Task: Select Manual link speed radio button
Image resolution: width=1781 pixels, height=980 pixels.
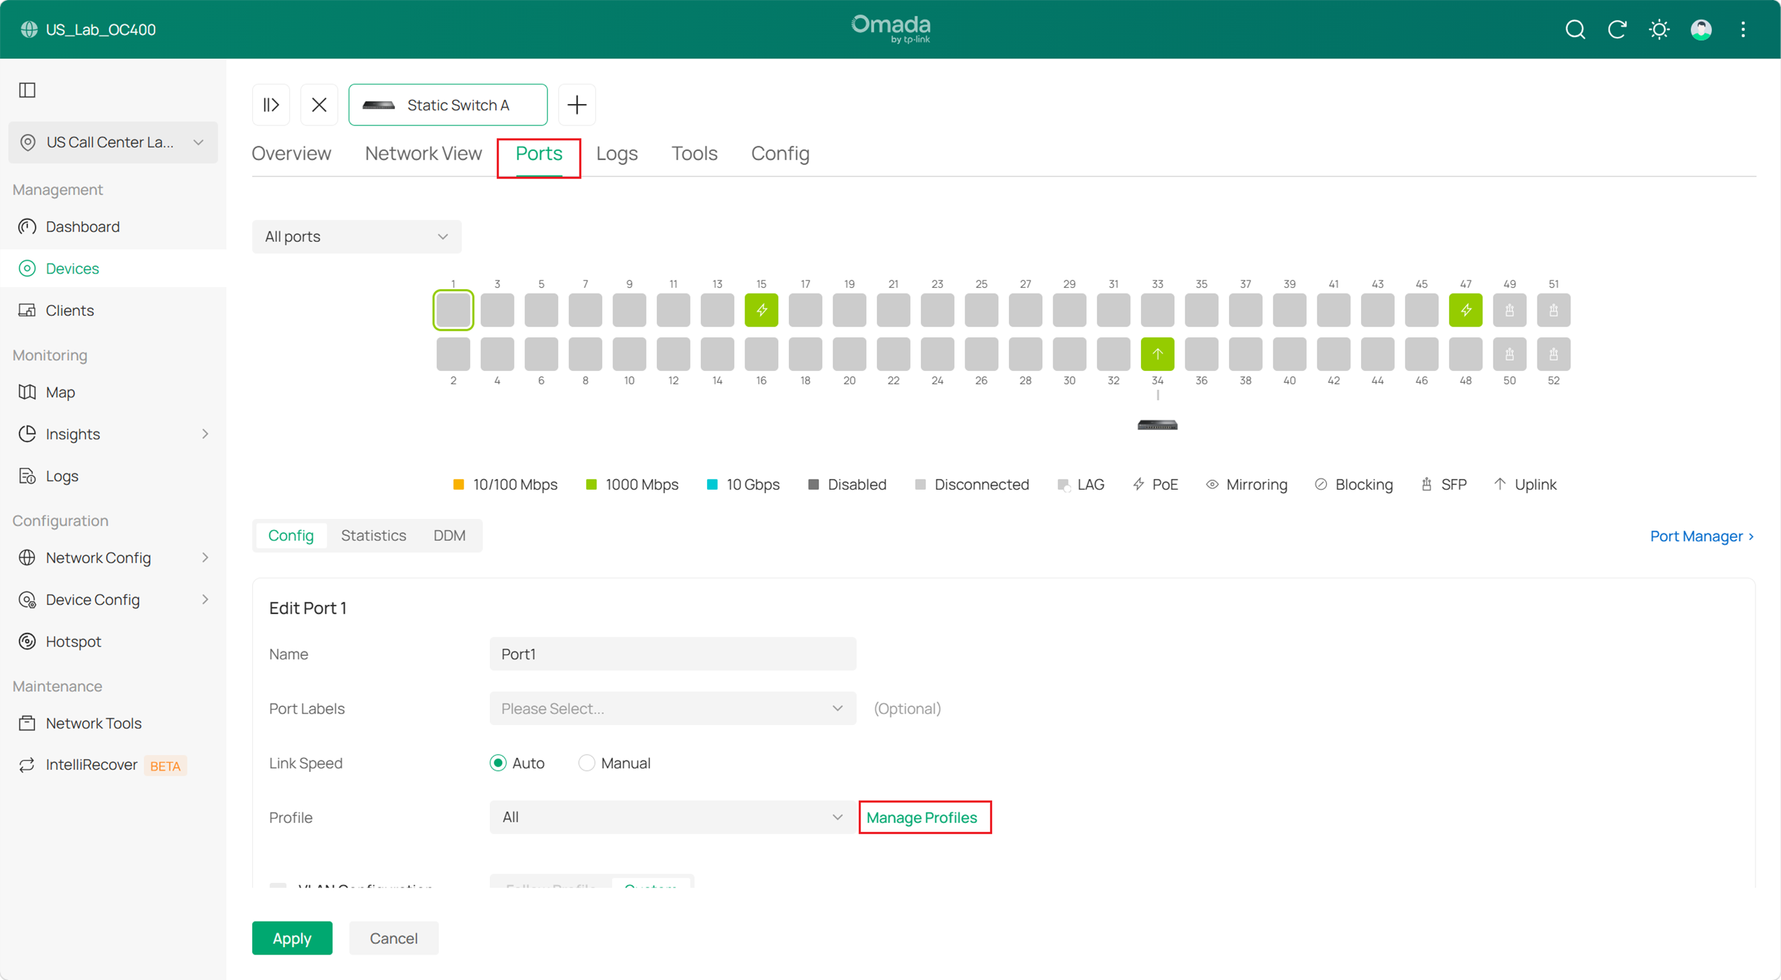Action: (x=586, y=763)
